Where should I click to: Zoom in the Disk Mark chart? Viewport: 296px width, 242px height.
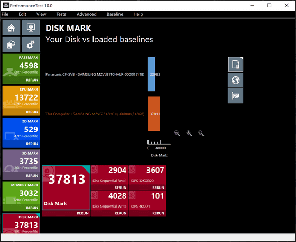point(189,133)
